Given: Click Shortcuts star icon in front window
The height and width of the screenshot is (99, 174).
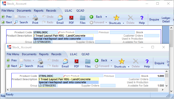Looking at the screenshot, I should click(x=122, y=61).
